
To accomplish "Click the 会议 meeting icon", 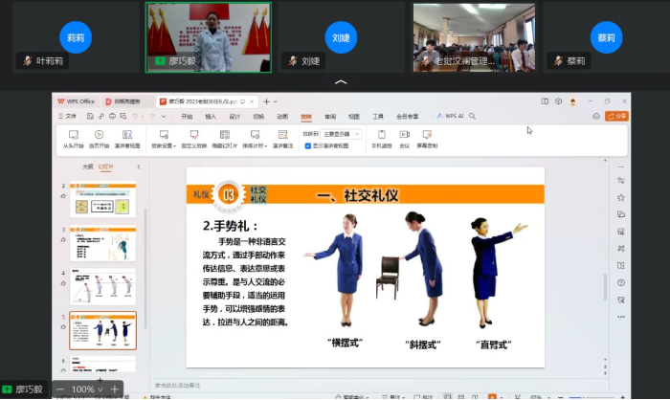I will click(x=404, y=136).
